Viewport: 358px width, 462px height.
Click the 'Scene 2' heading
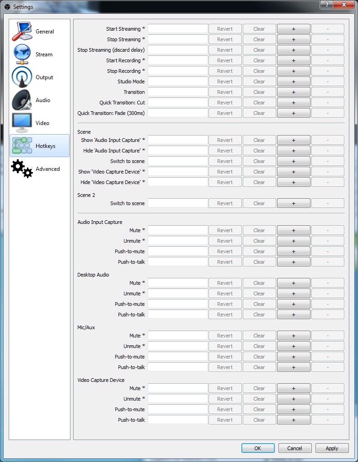coord(86,195)
